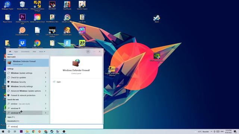
Task: Launch Call of Duty Modern Warfare shortcut
Action: pos(52,32)
